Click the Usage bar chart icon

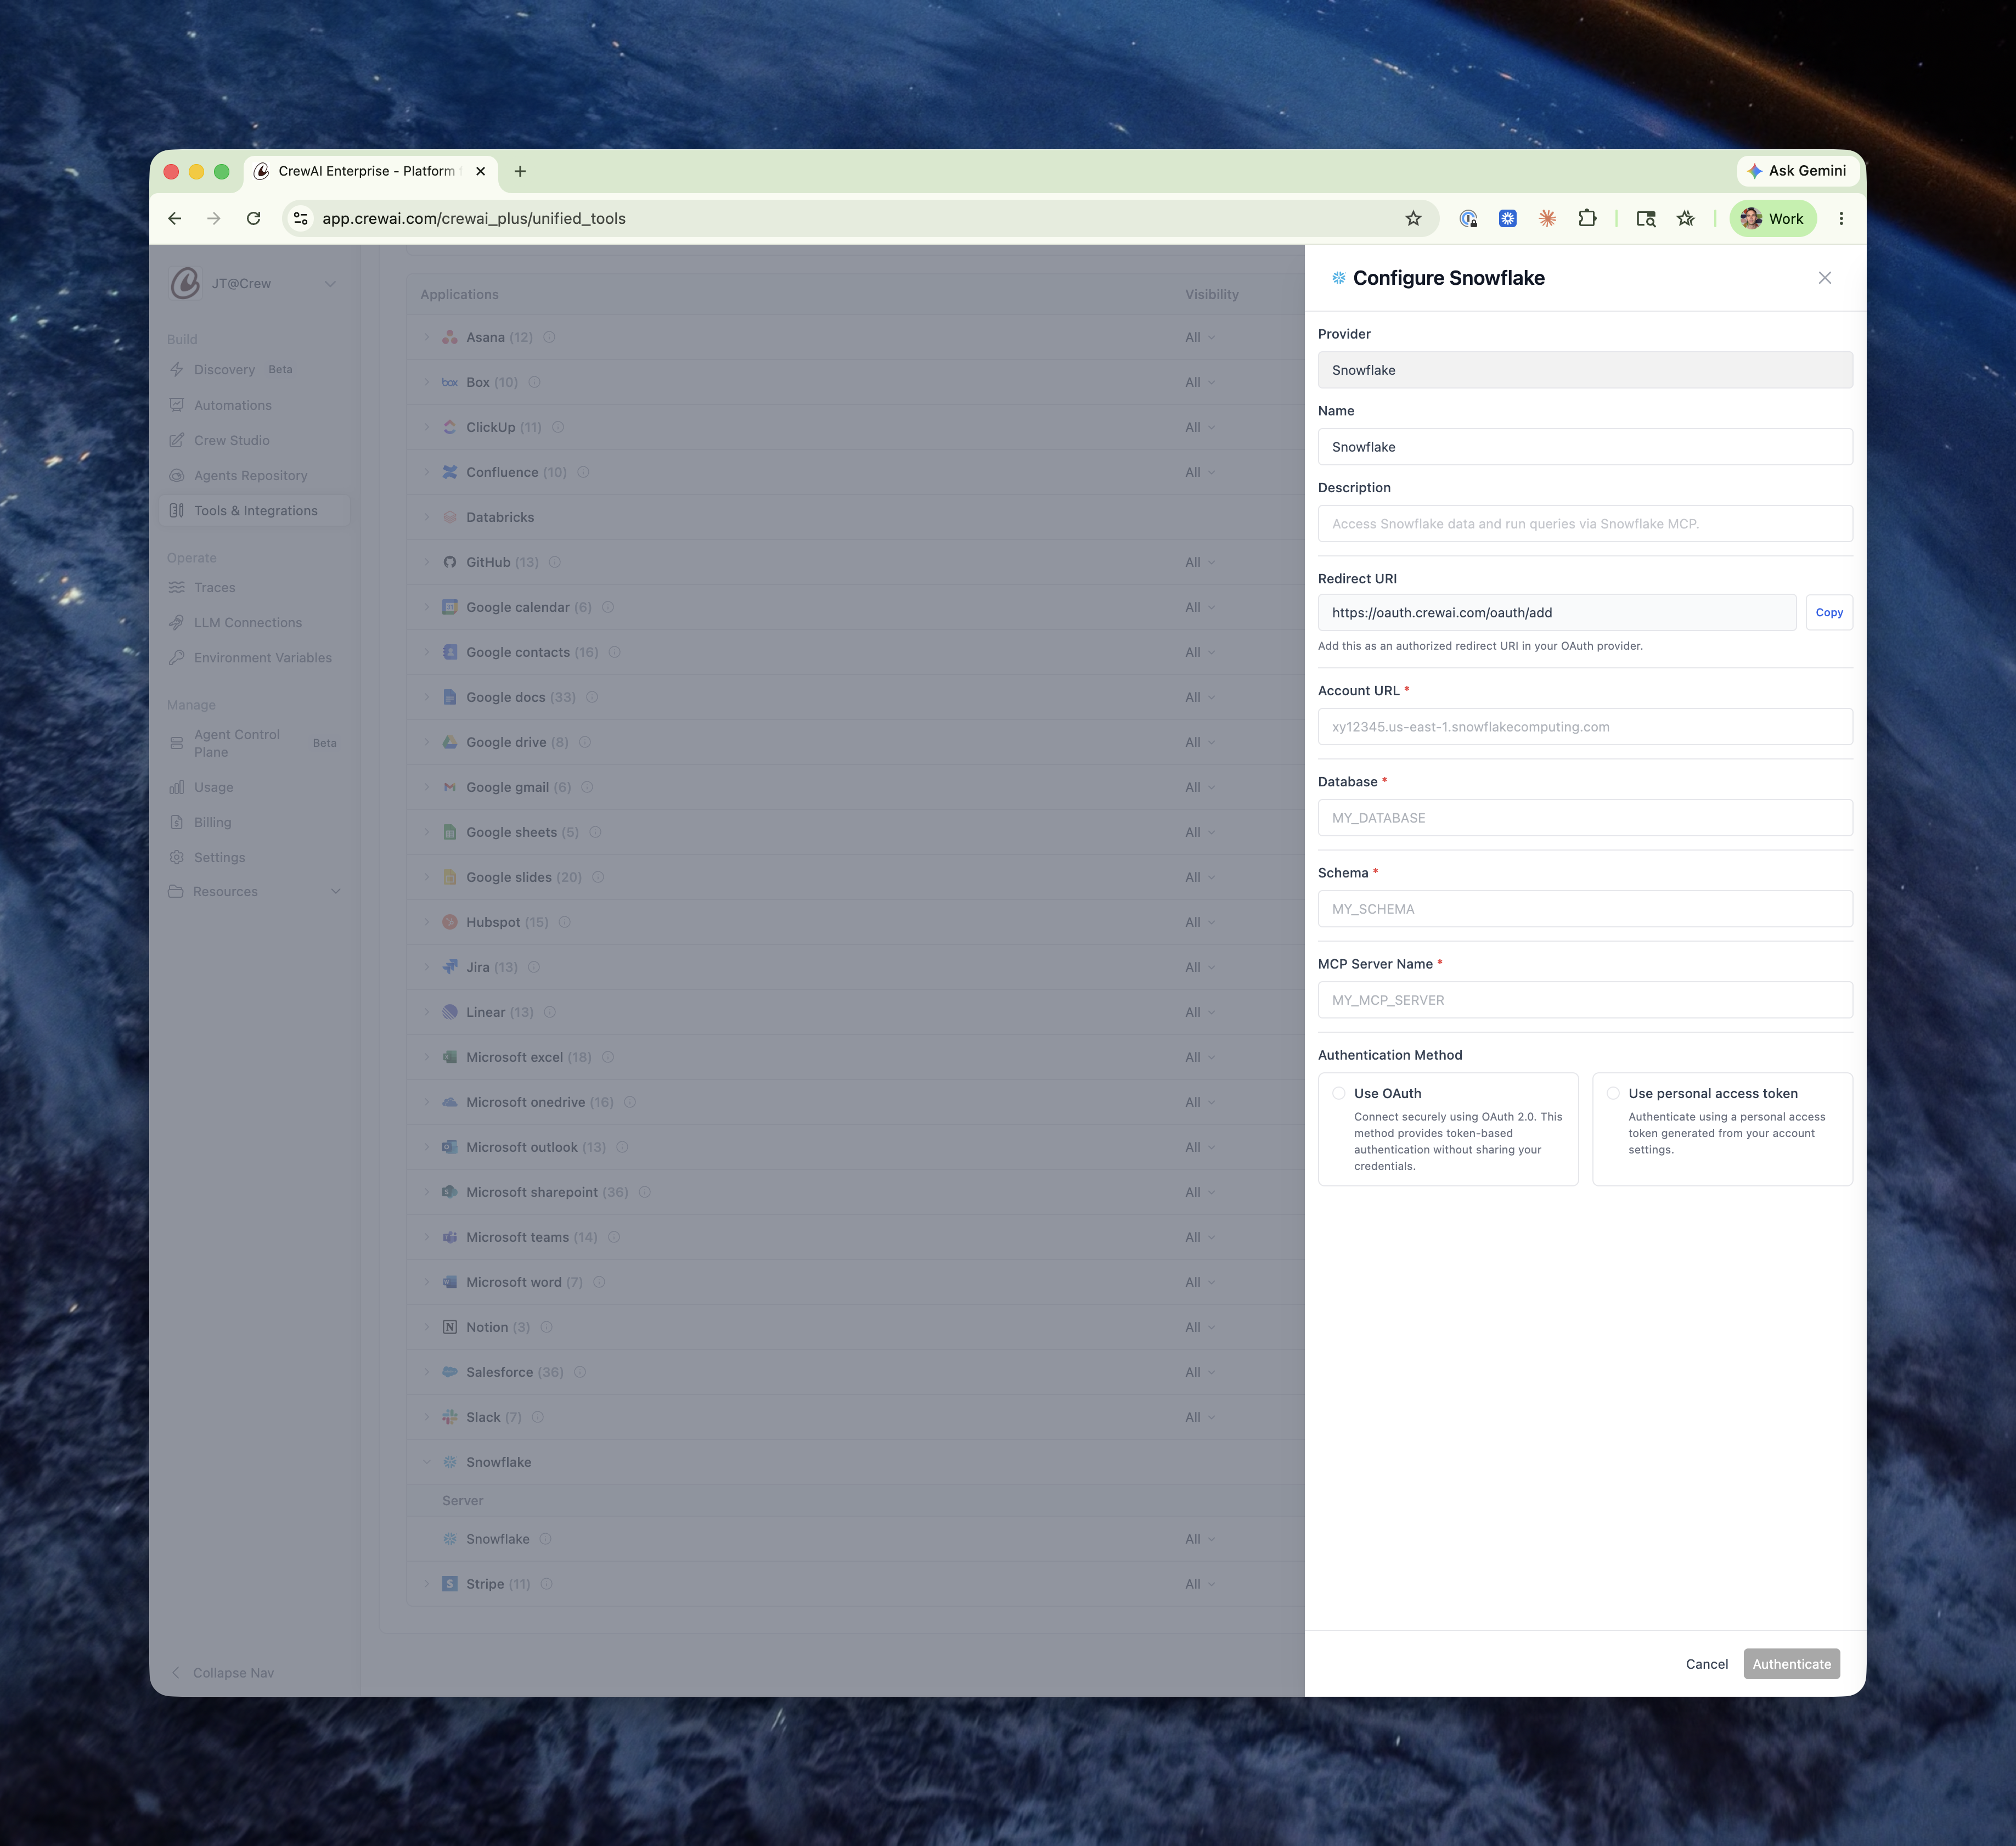[177, 787]
